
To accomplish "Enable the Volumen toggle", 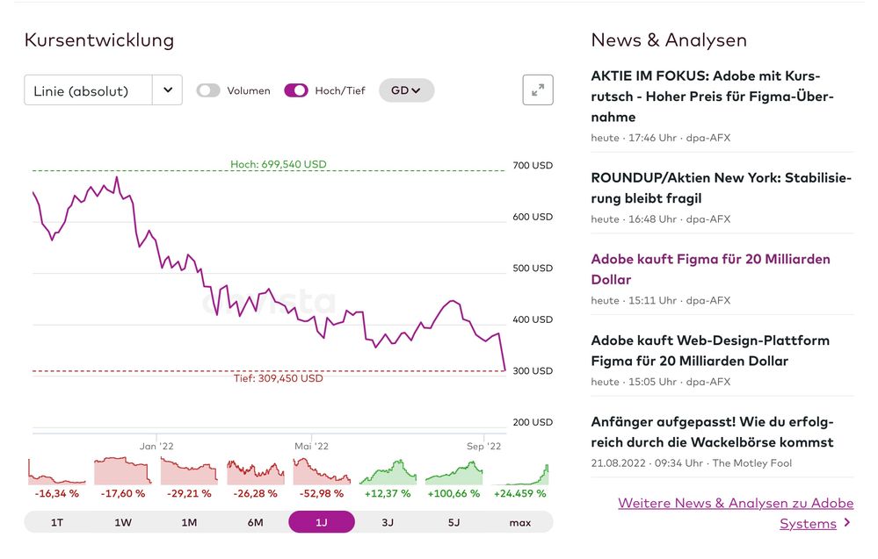I will pyautogui.click(x=208, y=90).
